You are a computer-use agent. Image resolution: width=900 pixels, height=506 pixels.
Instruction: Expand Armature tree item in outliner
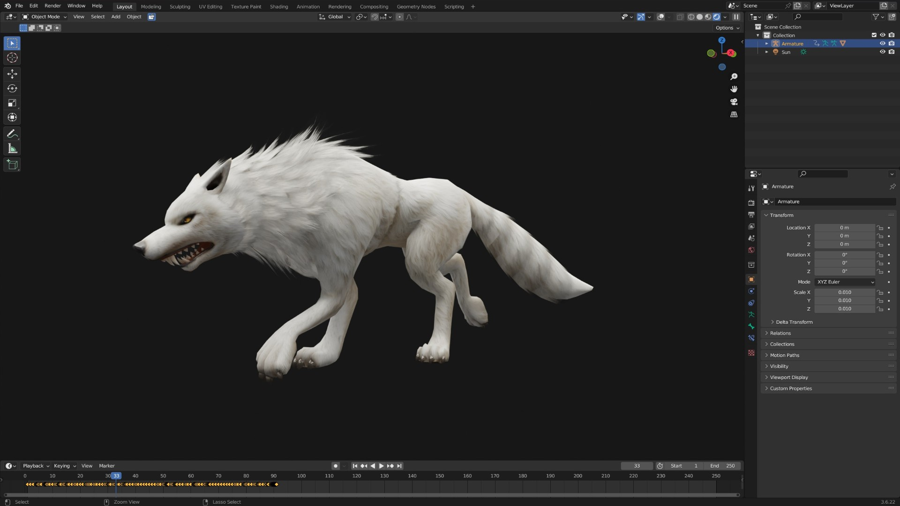767,44
